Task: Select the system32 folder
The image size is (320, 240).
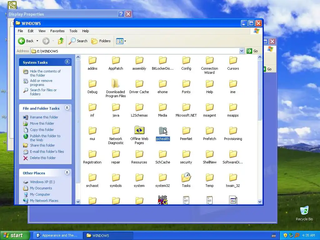Action: [162, 181]
